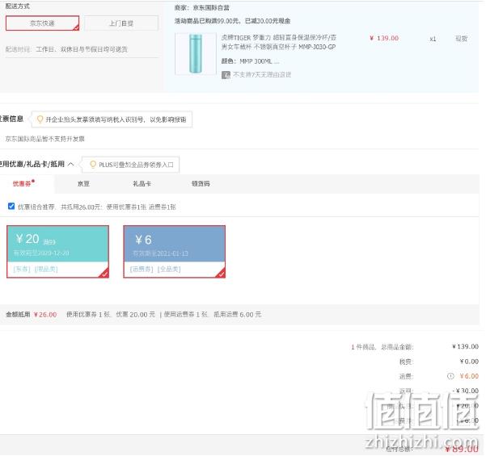Click the 颜色: MMP 300ML text
486x456 pixels.
click(x=250, y=61)
